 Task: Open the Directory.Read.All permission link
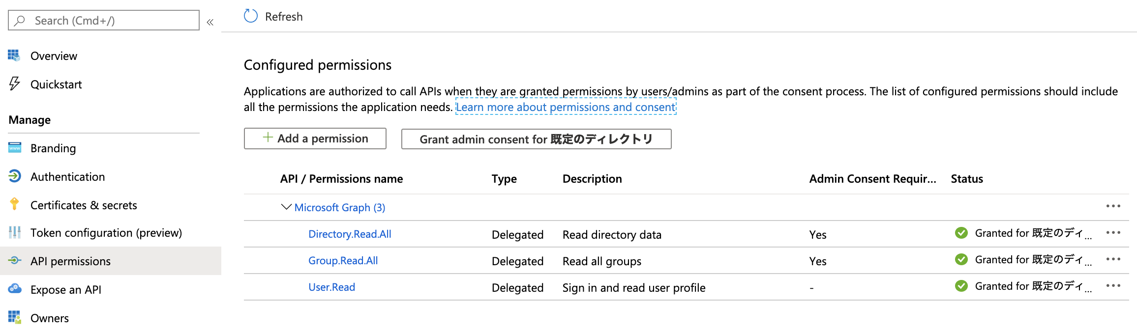350,234
